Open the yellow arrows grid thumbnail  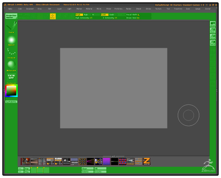tap(82, 161)
